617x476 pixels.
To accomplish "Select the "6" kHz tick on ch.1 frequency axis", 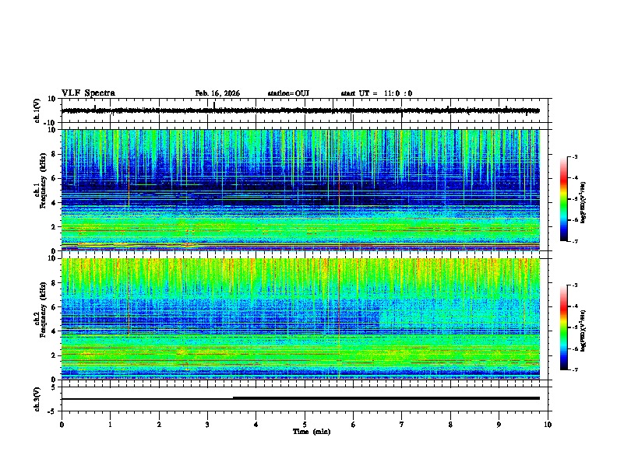I will [x=54, y=178].
